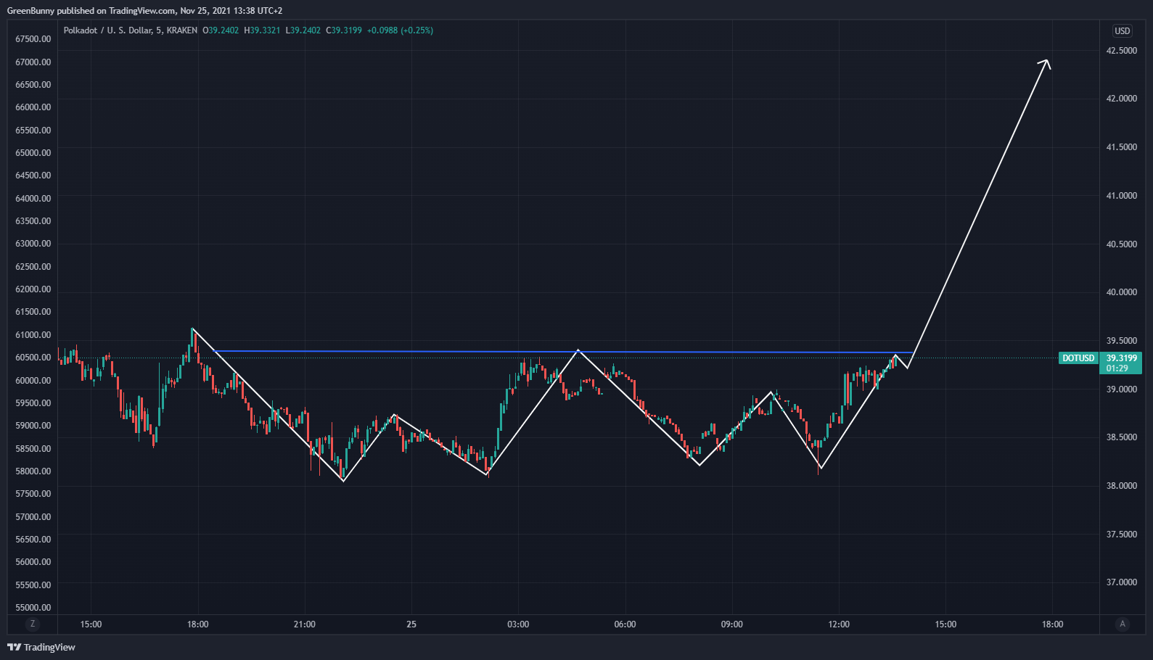Click the high value H39.3321
The width and height of the screenshot is (1153, 660).
262,30
